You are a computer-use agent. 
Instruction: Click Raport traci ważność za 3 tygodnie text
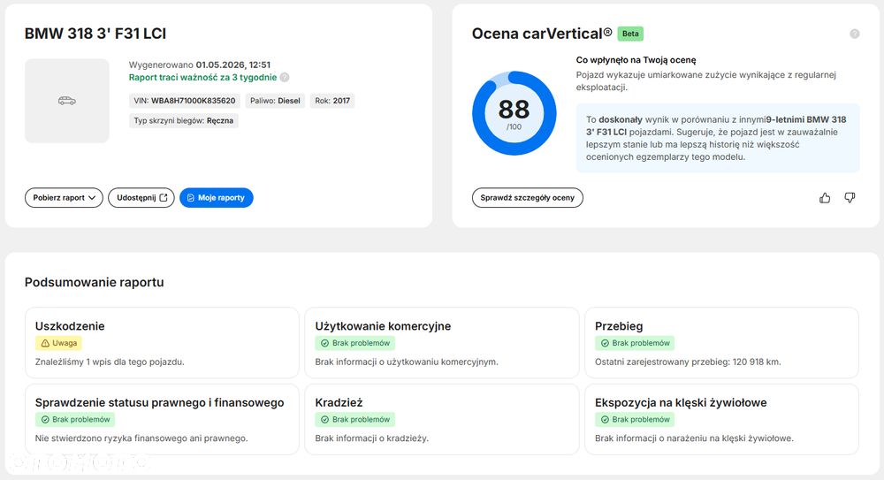point(202,77)
